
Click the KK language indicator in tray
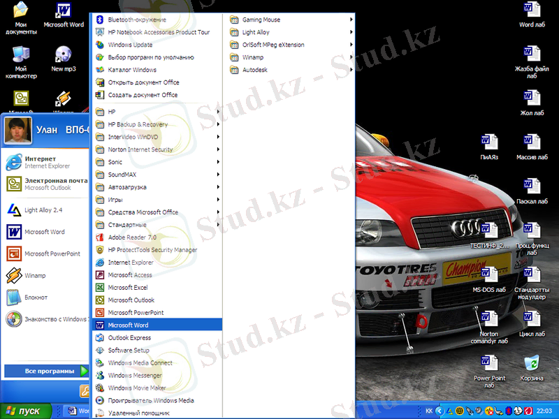(x=429, y=411)
